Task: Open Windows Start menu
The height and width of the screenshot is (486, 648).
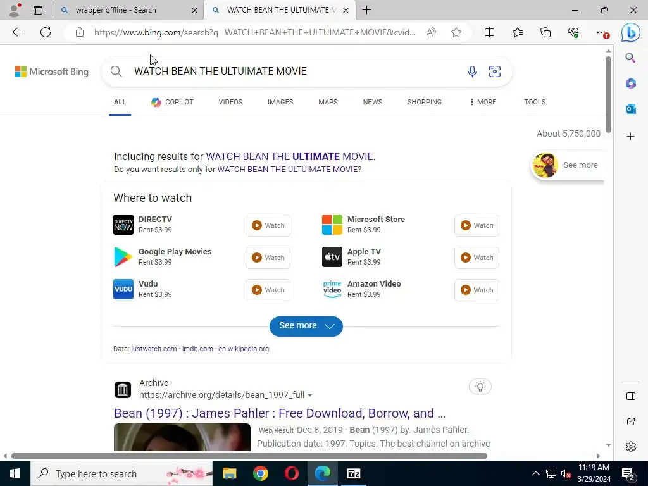Action: pyautogui.click(x=15, y=473)
